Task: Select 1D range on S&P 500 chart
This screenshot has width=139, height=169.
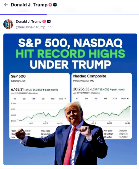Action: pyautogui.click(x=15, y=99)
